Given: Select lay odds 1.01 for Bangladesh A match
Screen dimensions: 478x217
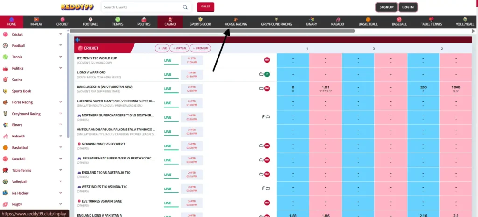Looking at the screenshot, I should [325, 89].
